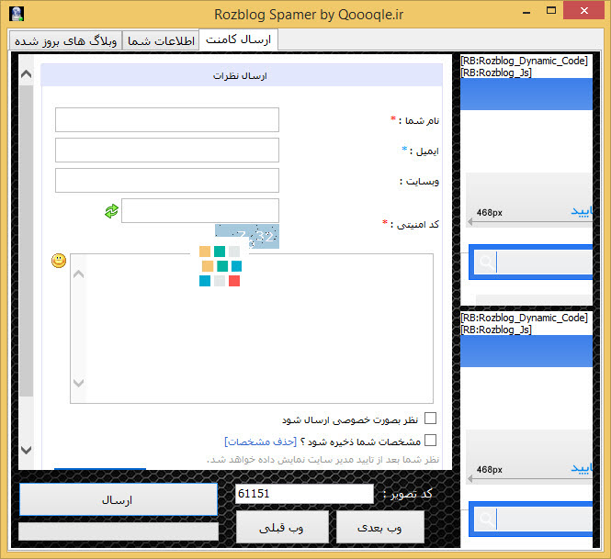The height and width of the screenshot is (559, 611).
Task: Click the second '[RB:Rozblog_Dynamic_Code]' text
Action: pyautogui.click(x=524, y=318)
